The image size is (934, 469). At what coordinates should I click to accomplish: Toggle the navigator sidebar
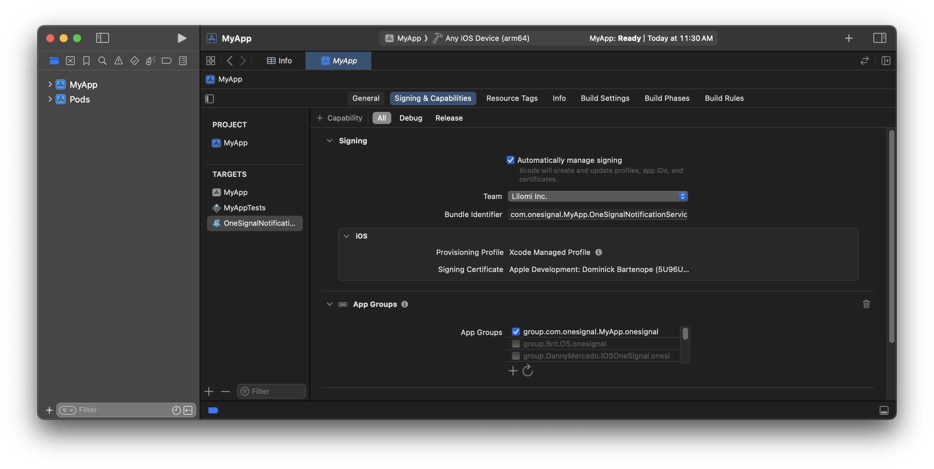[x=103, y=38]
